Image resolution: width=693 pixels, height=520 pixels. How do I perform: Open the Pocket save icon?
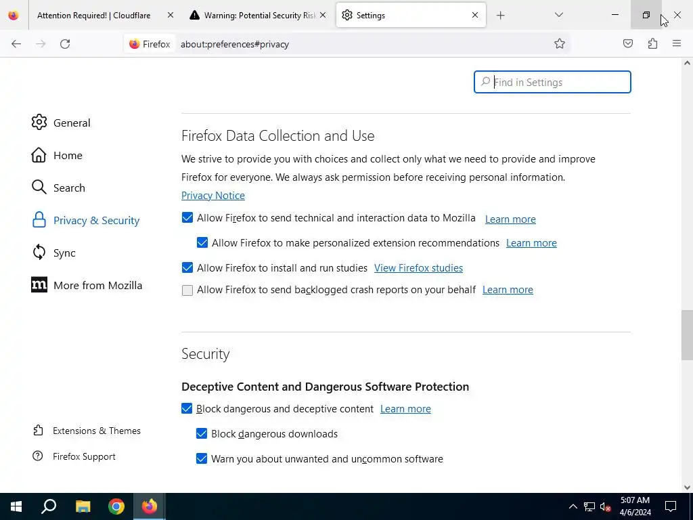pyautogui.click(x=628, y=44)
